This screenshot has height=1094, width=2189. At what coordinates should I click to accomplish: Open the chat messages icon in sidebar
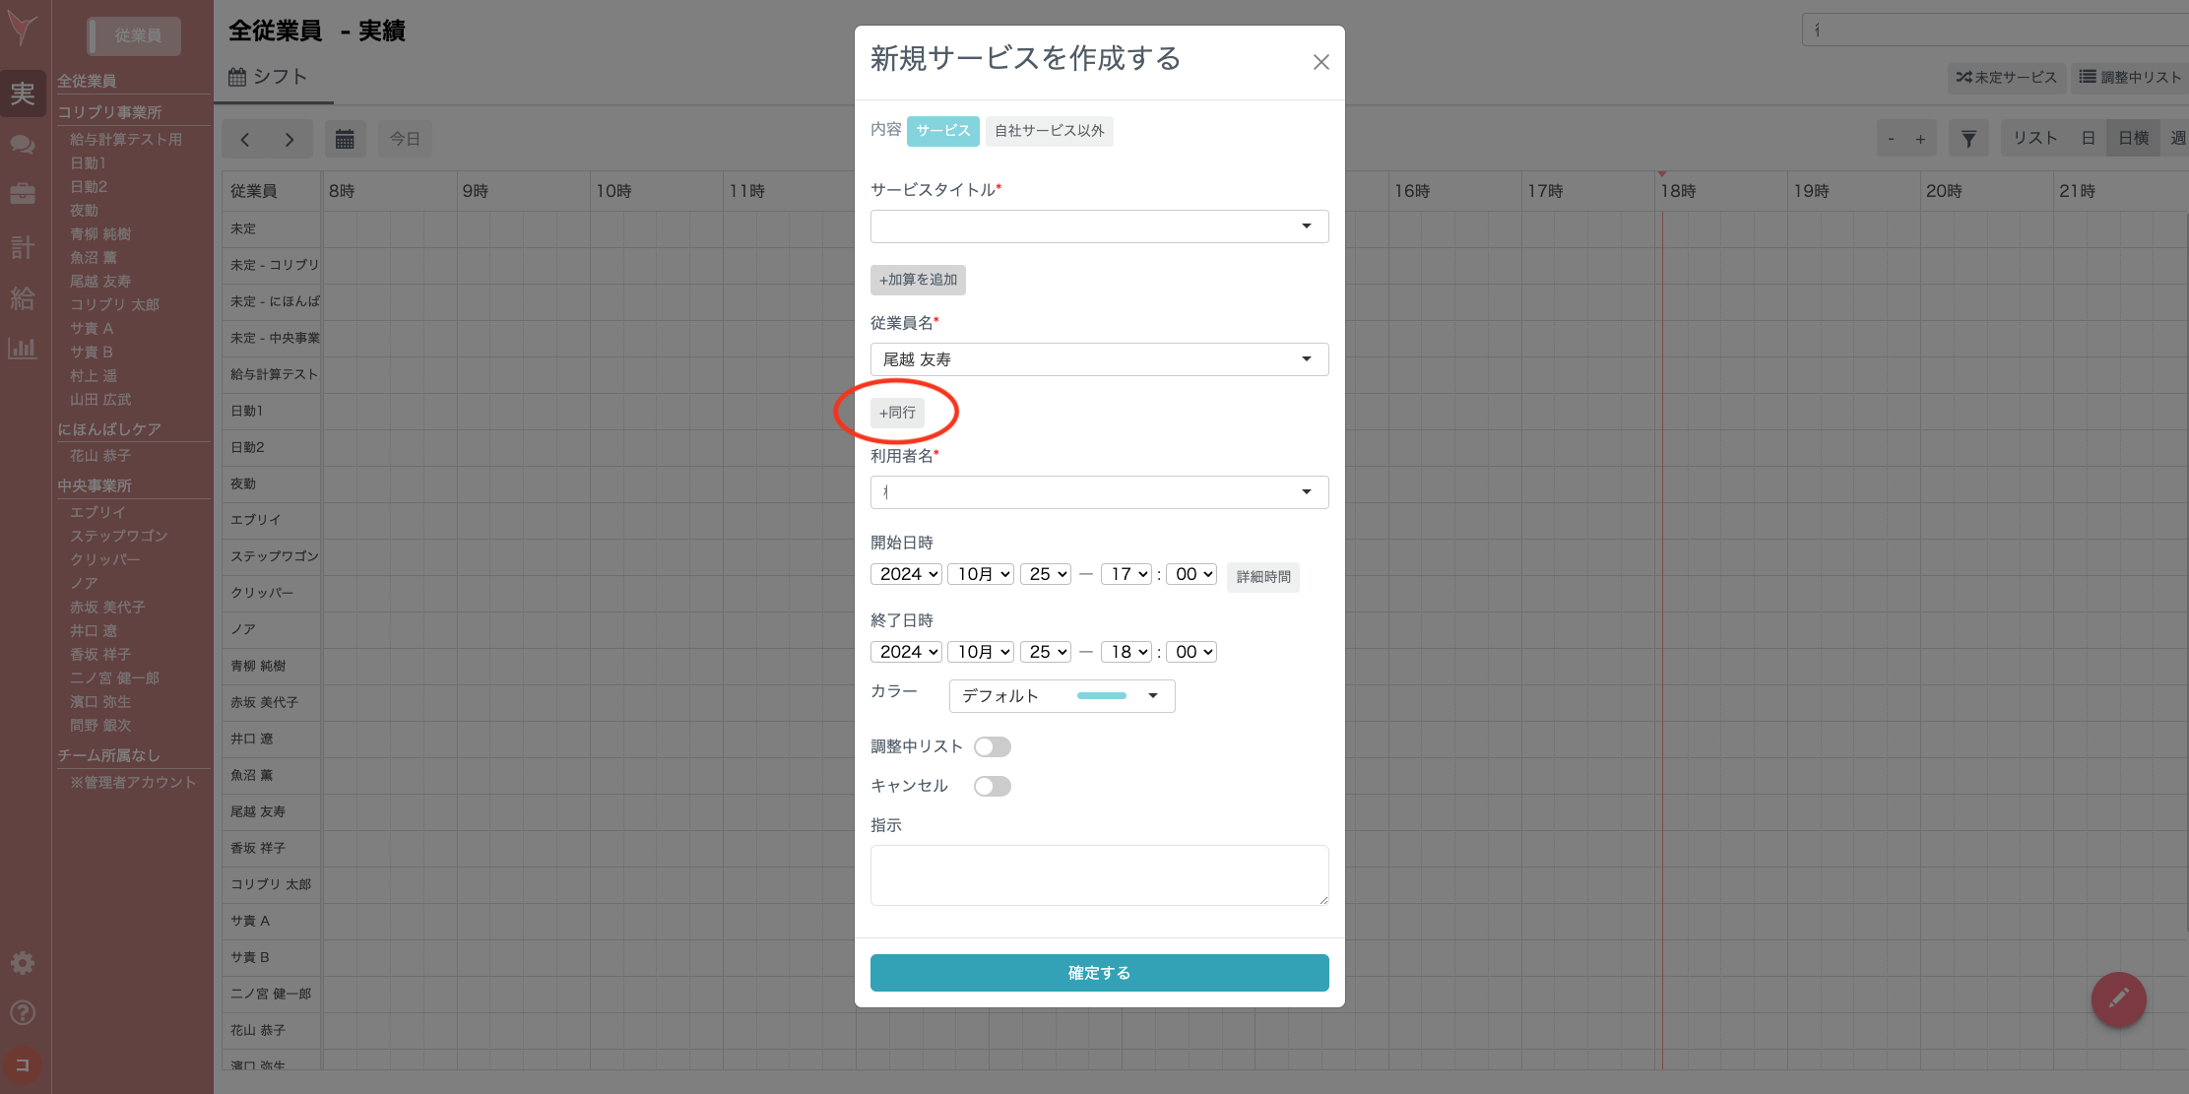[23, 144]
